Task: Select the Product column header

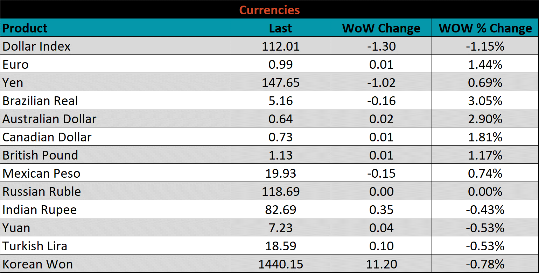Action: (25, 28)
